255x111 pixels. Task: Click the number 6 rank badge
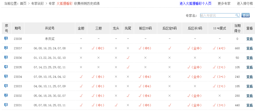click(x=6, y=86)
